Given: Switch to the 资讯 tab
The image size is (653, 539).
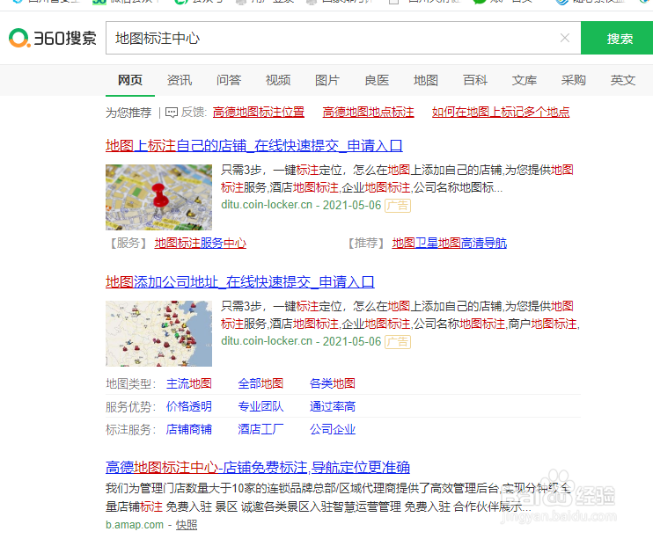Looking at the screenshot, I should click(180, 80).
